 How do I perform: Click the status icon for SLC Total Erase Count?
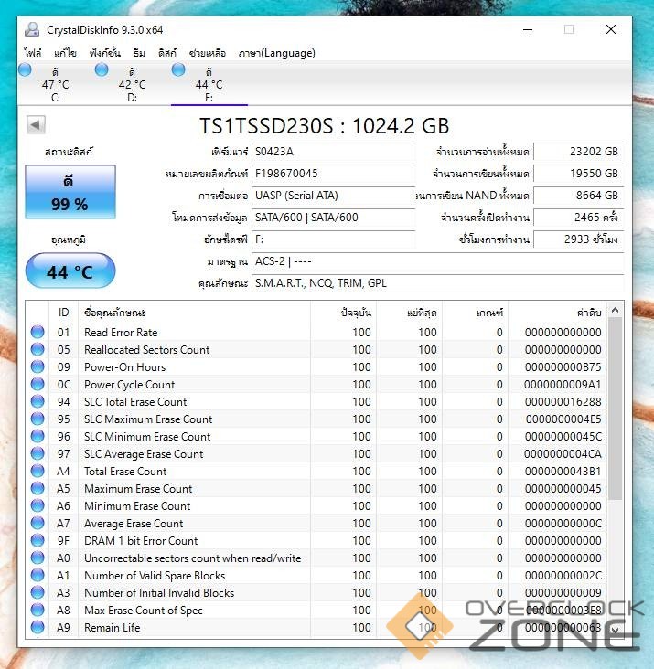point(38,401)
